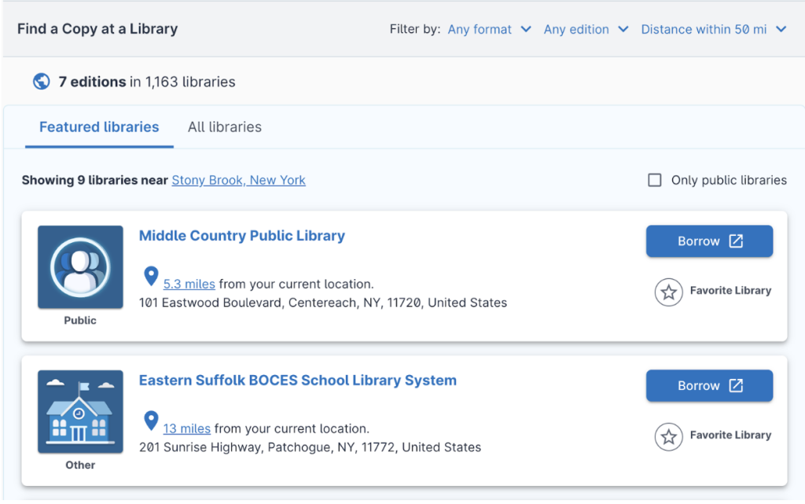The height and width of the screenshot is (504, 805).
Task: Click the 5.3 miles distance link
Action: coord(189,284)
